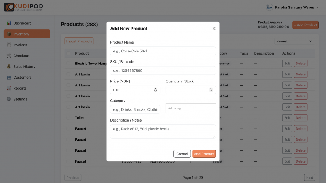Click in the Category input field

click(135, 109)
